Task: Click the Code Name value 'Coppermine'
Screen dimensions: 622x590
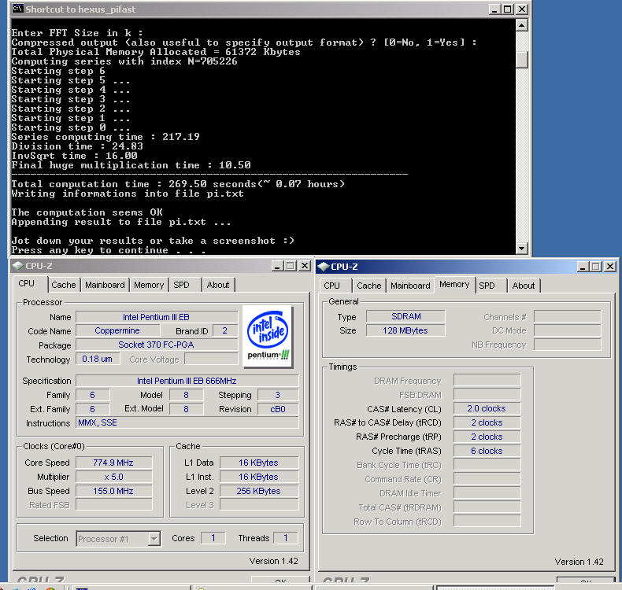Action: click(x=118, y=330)
